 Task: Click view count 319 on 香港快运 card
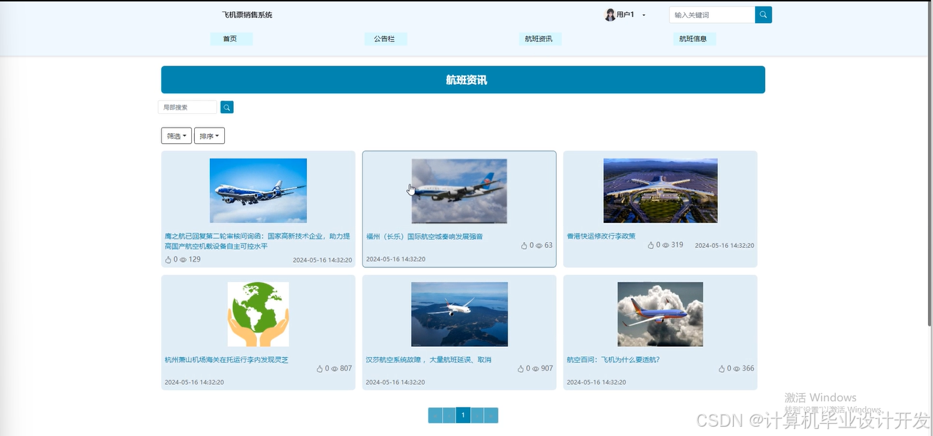point(677,245)
